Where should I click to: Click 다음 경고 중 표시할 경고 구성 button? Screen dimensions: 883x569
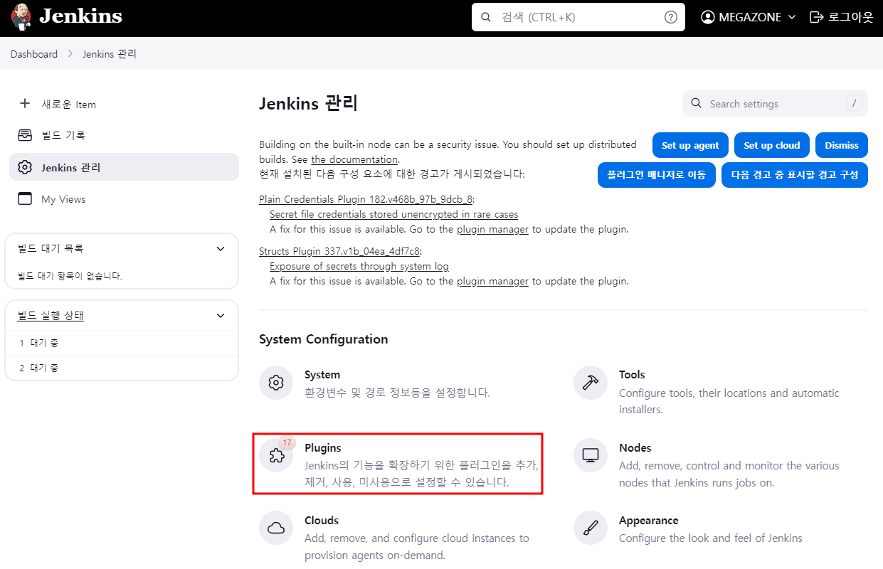(795, 174)
